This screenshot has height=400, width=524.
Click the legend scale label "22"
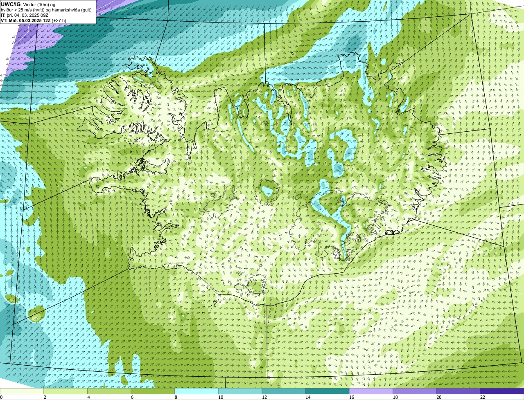click(x=483, y=397)
